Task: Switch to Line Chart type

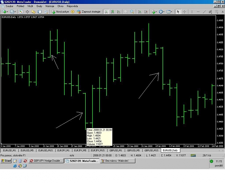Action: point(118,12)
